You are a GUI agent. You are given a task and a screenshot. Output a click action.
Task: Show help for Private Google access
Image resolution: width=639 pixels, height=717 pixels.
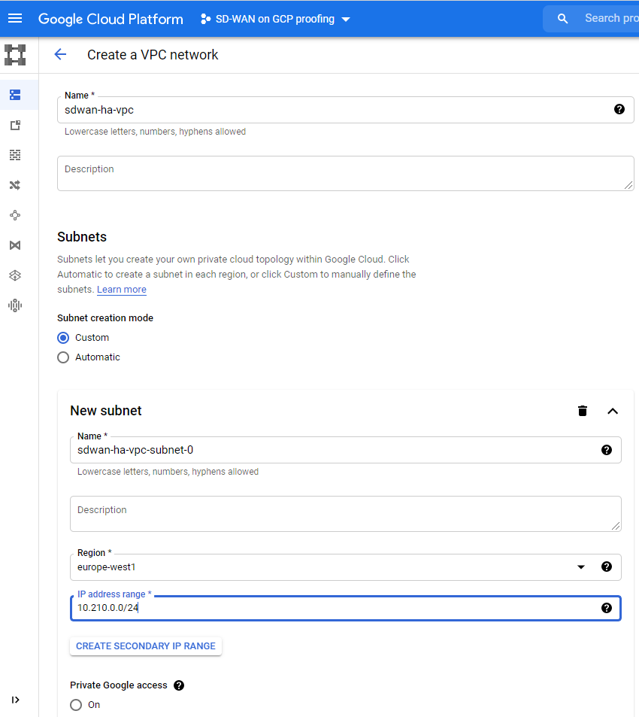point(179,685)
